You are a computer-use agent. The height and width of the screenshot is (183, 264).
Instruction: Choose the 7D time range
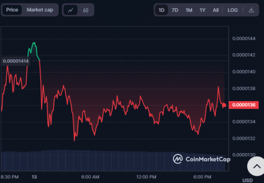[x=175, y=10]
